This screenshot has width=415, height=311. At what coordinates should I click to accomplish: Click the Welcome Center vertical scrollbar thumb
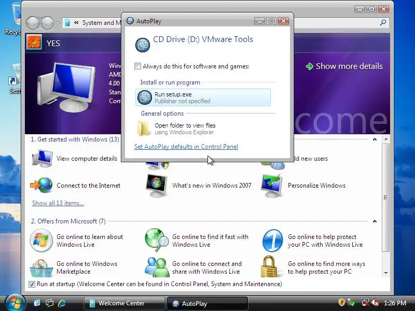pyautogui.click(x=386, y=197)
